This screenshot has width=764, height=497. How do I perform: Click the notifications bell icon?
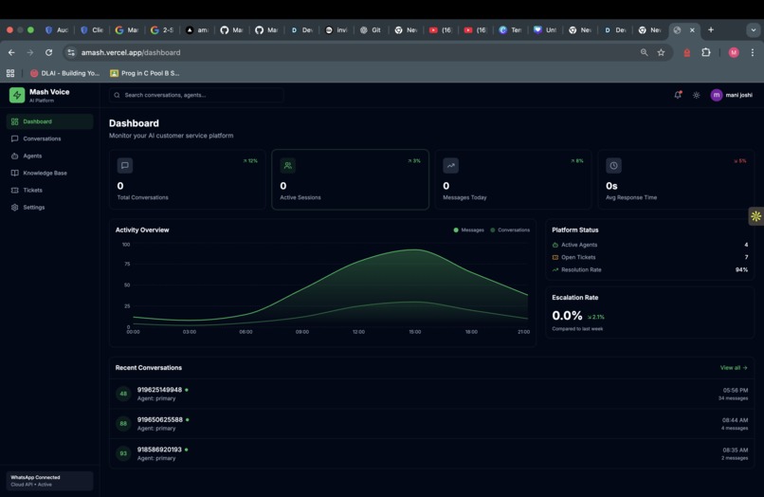pos(678,95)
